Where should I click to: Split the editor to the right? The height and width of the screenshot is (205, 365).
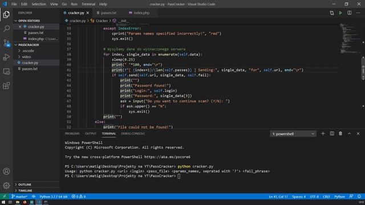point(349,13)
